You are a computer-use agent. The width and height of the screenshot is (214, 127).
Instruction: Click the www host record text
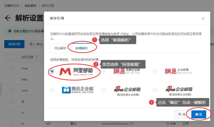25,90
